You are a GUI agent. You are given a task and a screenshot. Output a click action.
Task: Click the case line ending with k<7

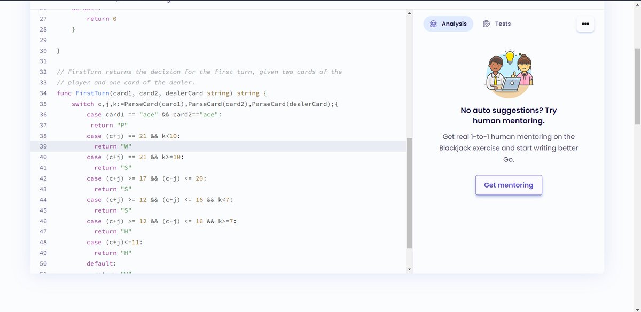(x=160, y=200)
